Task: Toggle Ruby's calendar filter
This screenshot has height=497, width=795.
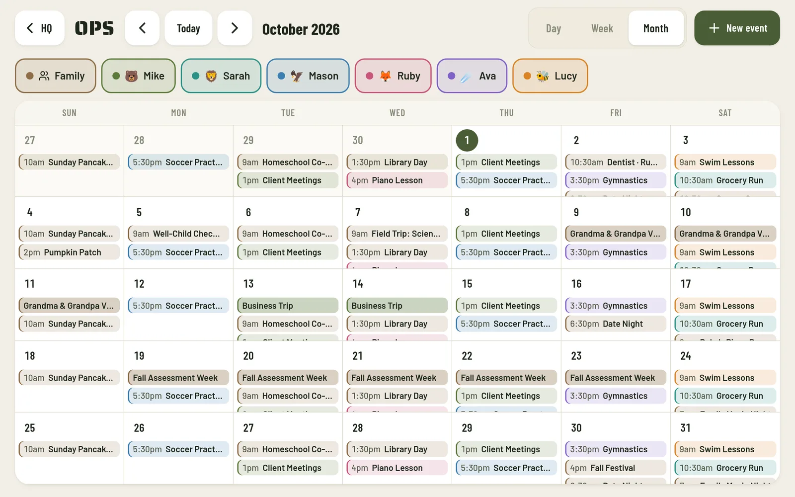Action: pyautogui.click(x=393, y=76)
